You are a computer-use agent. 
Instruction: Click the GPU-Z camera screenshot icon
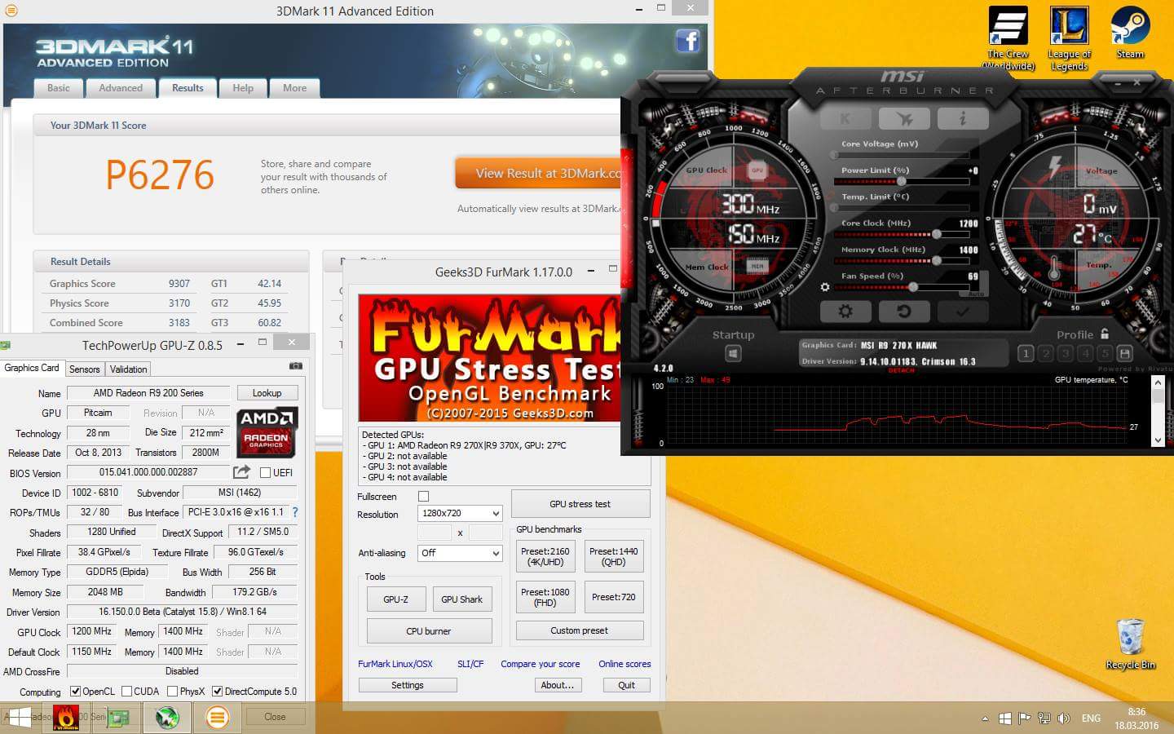(296, 366)
